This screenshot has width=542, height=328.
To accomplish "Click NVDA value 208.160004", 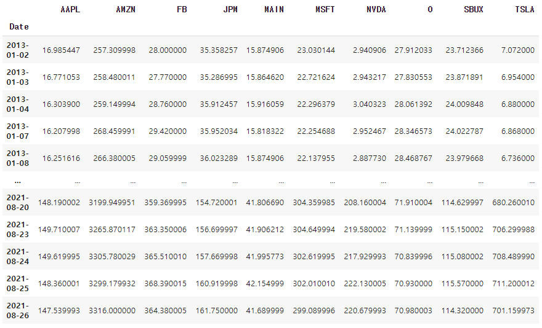I will [365, 203].
